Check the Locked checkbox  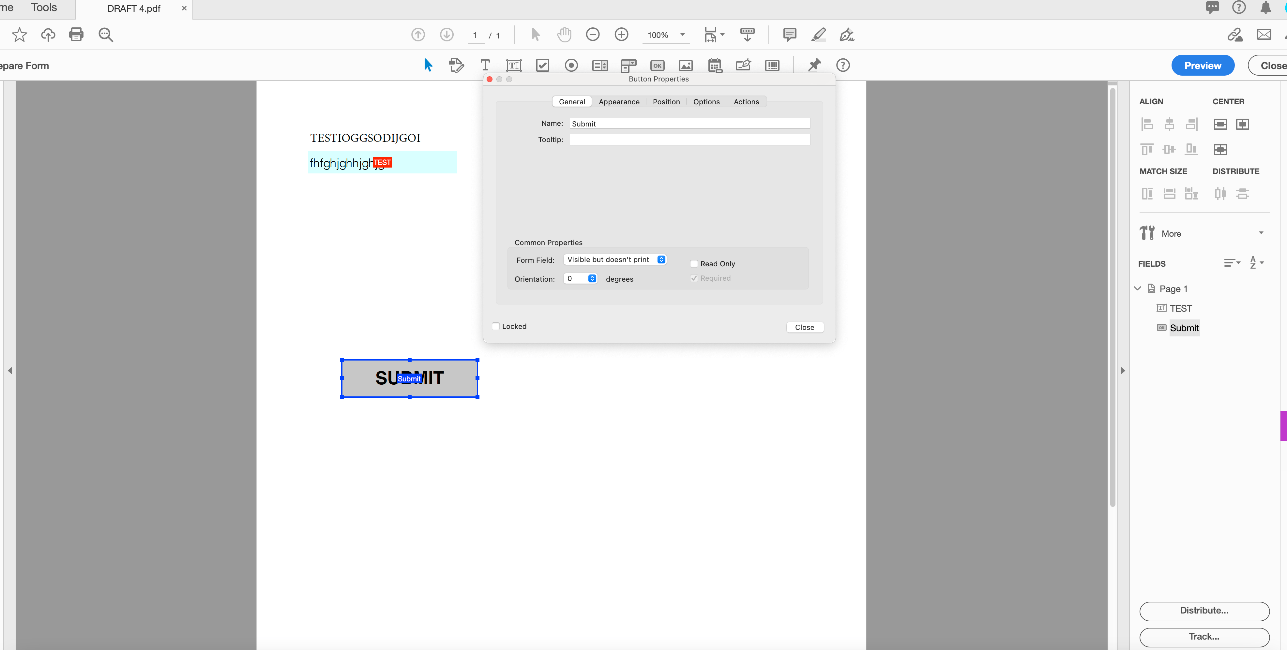pyautogui.click(x=496, y=326)
